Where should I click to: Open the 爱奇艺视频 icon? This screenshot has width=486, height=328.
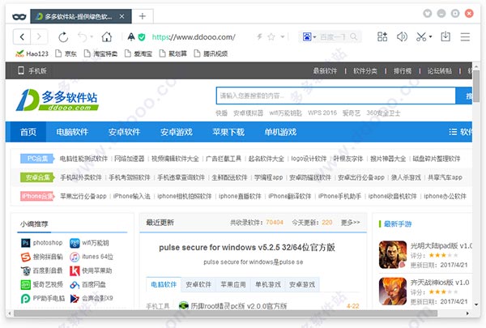(25, 284)
